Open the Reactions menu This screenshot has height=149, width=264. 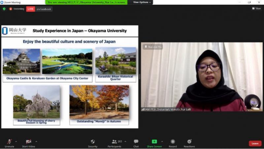pyautogui.click(x=189, y=143)
